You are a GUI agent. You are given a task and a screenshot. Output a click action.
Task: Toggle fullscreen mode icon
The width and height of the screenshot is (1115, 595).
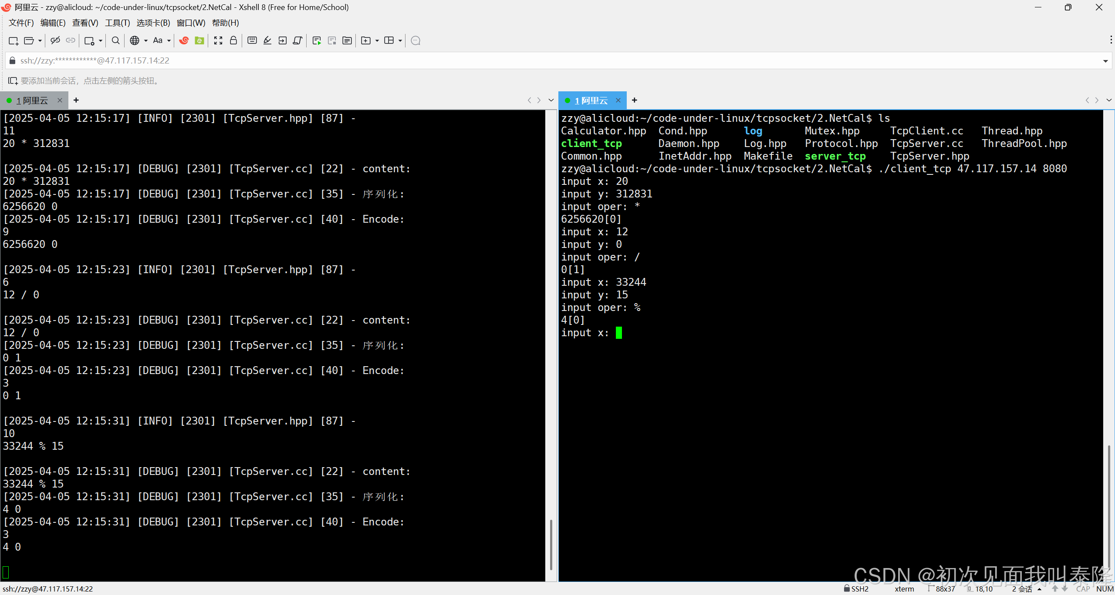[x=218, y=40]
